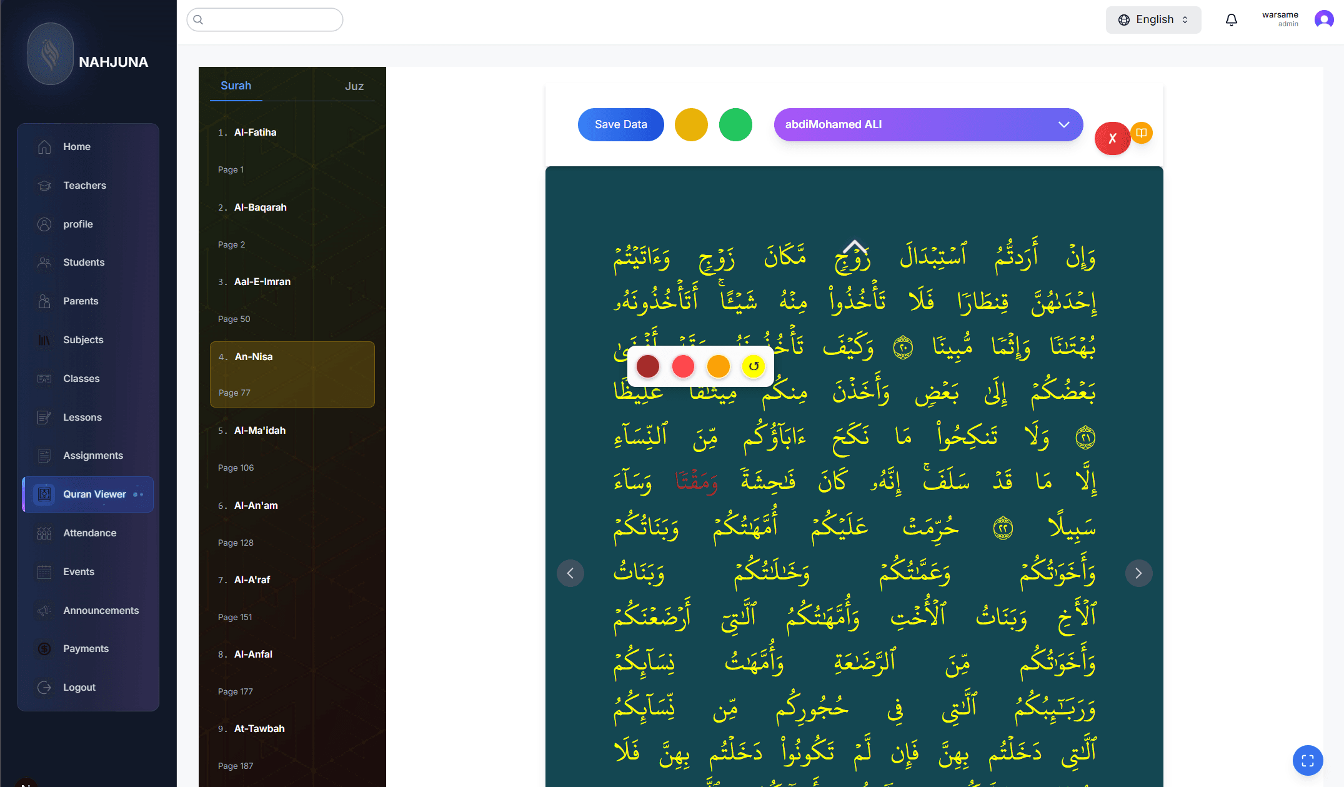Image resolution: width=1344 pixels, height=787 pixels.
Task: Select Al-Baqarah surah
Action: coord(261,208)
